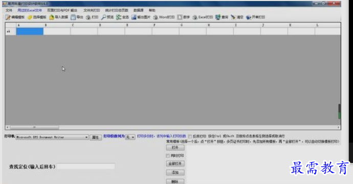Open the 帮助 menu

click(x=152, y=10)
